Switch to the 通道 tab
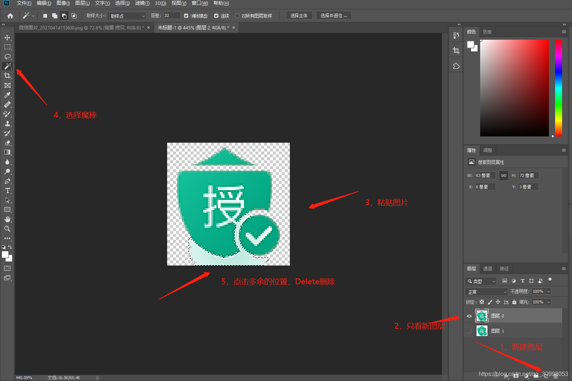Viewport: 572px width, 381px height. (488, 269)
